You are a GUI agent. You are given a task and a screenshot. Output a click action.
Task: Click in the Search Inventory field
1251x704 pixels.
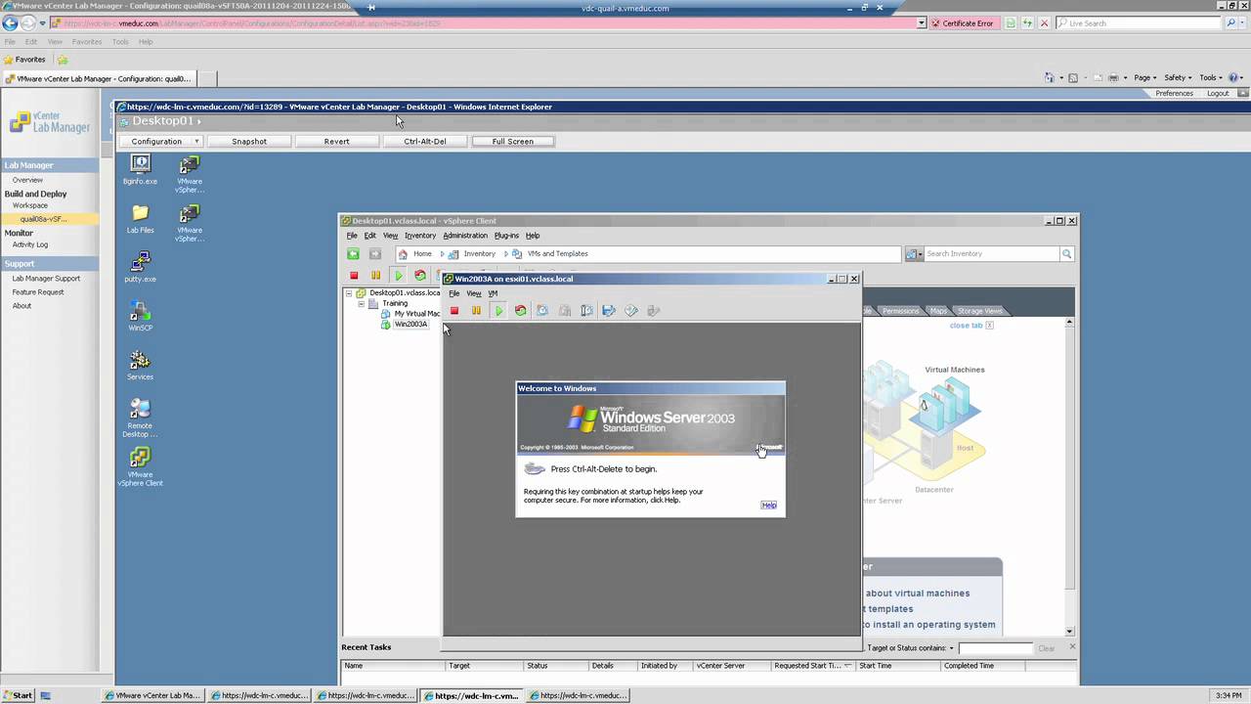coord(991,254)
